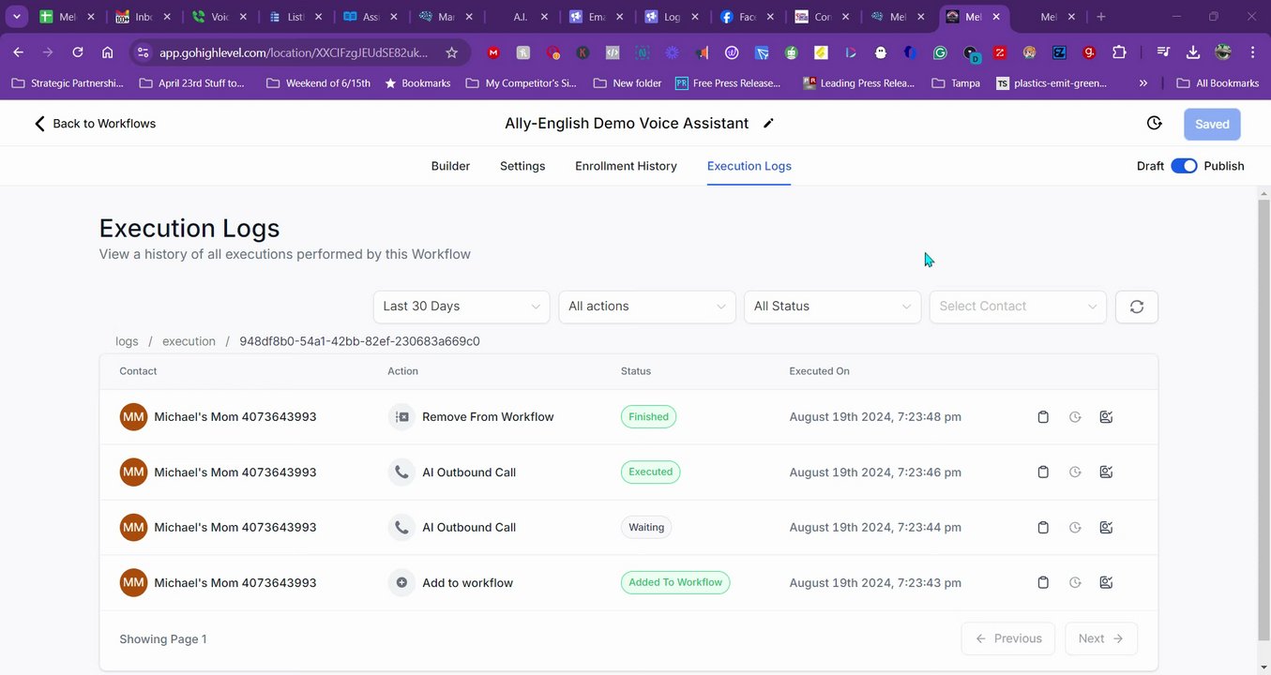Click the logs breadcrumb link
This screenshot has width=1271, height=675.
coord(127,341)
